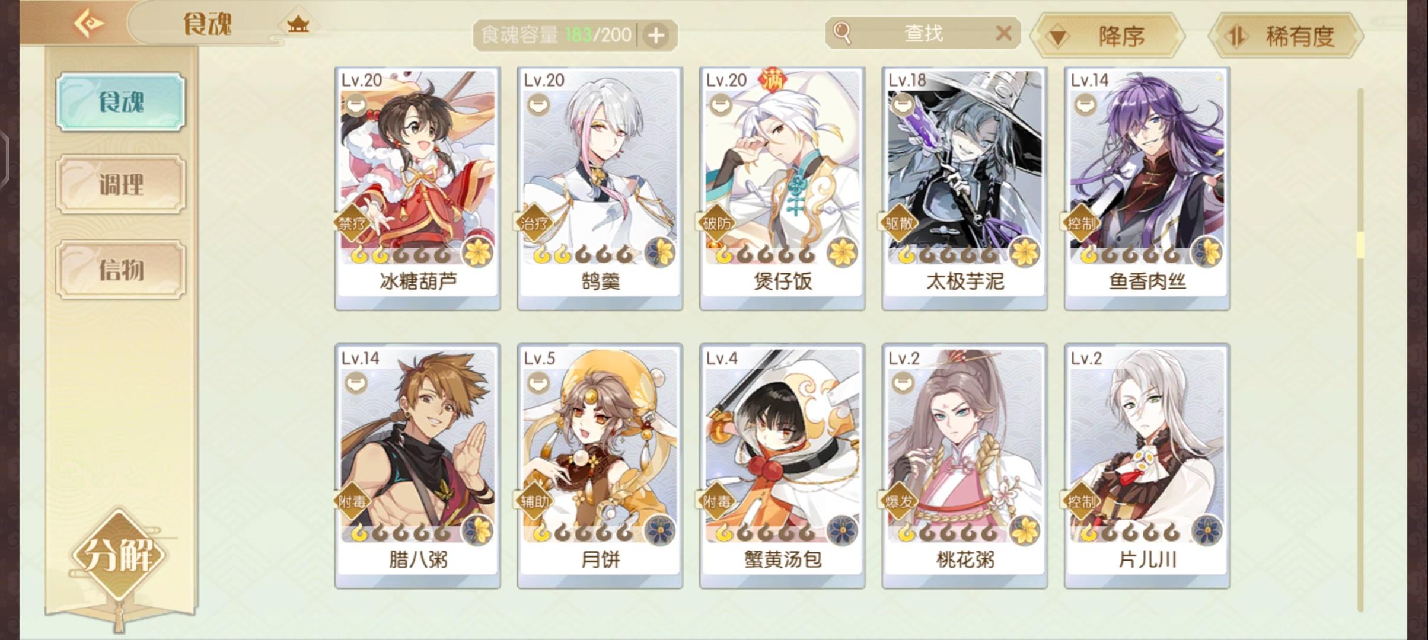Clear the search with X icon
The height and width of the screenshot is (640, 1428).
click(x=1003, y=33)
